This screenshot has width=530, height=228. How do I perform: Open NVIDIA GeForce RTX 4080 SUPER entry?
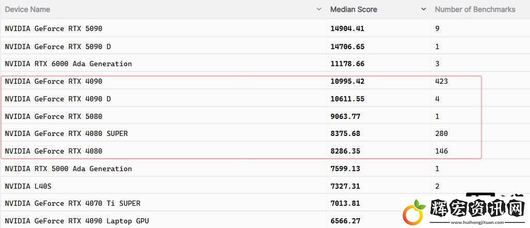(265, 133)
